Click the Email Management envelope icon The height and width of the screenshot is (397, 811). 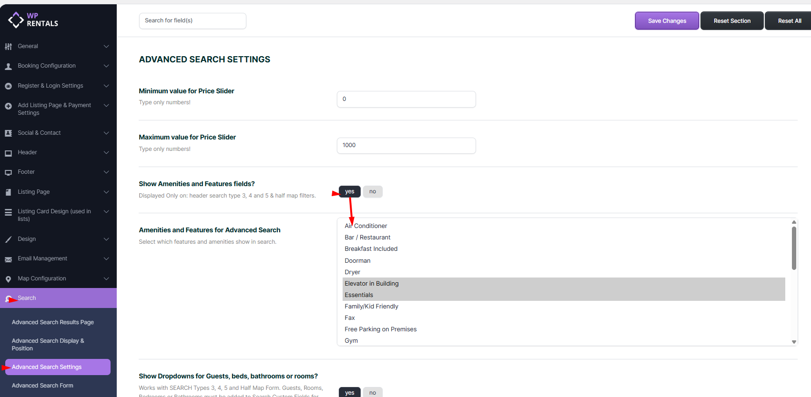point(8,259)
